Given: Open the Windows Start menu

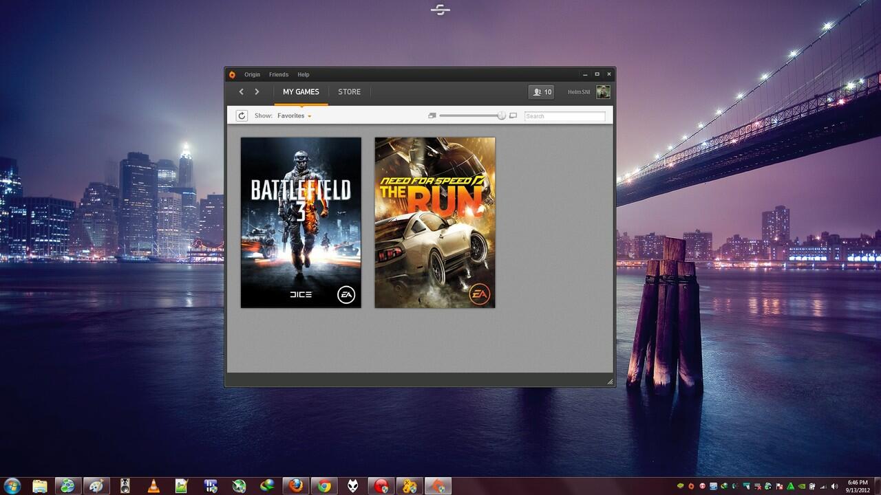Looking at the screenshot, I should 12,485.
